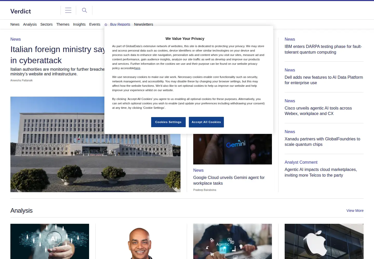Click View More in Analysis section

[355, 211]
